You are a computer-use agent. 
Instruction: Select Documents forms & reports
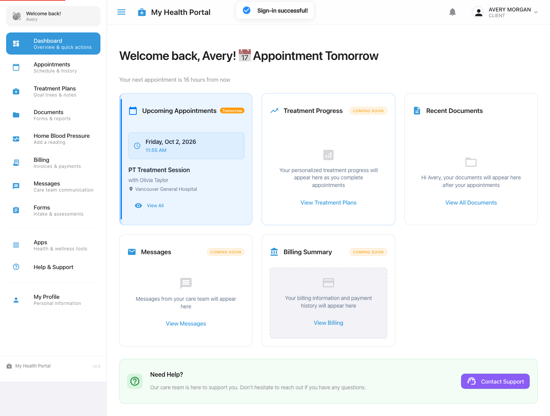53,115
